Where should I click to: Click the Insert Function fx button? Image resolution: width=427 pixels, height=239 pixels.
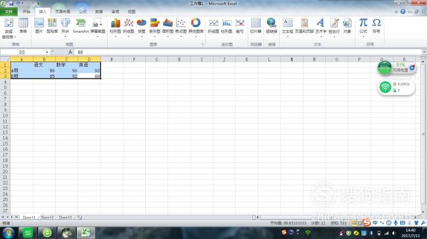coord(70,52)
